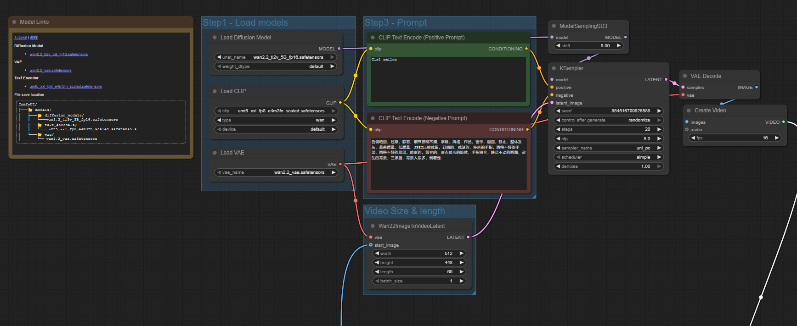Viewport: 797px width, 326px height.
Task: Click vae input port on Wan22ImageToVideoLatent
Action: click(371, 237)
